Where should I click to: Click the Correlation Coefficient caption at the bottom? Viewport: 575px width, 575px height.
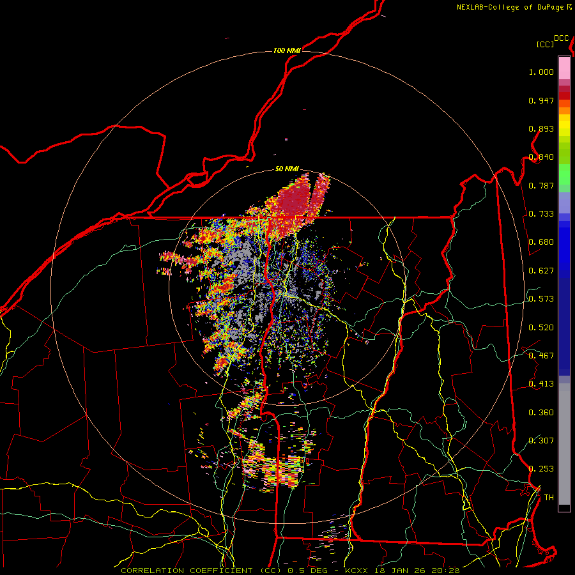point(290,571)
